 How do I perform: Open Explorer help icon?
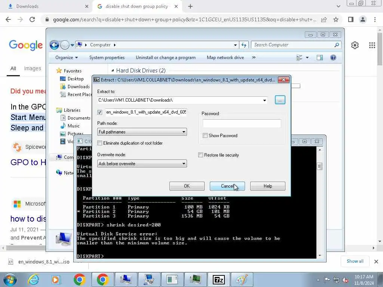click(x=333, y=58)
